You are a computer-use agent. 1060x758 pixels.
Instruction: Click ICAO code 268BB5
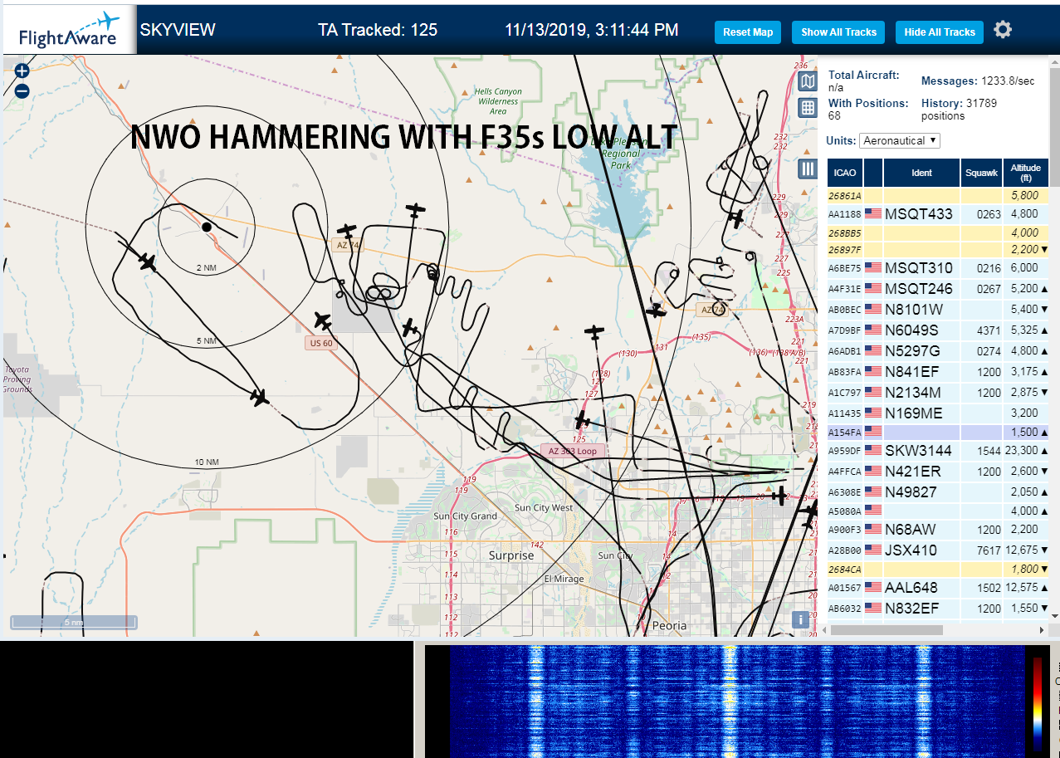[x=845, y=232]
